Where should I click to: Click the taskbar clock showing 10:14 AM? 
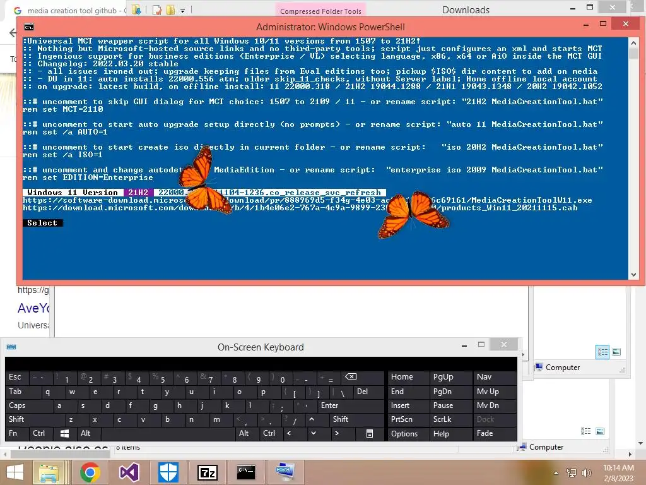[x=618, y=473]
